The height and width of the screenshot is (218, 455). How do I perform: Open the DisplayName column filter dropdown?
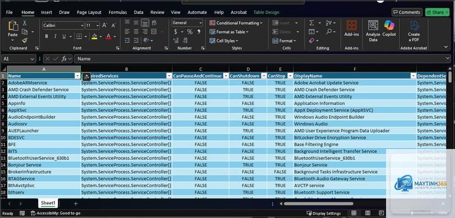click(413, 76)
